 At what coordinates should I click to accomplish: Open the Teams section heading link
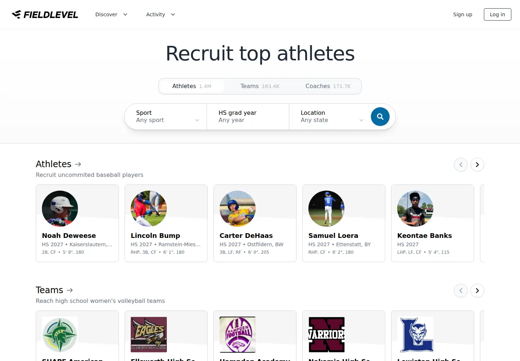click(x=55, y=290)
